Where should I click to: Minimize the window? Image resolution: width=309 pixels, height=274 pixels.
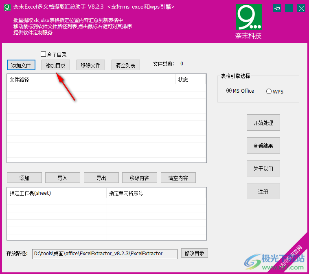pyautogui.click(x=289, y=8)
